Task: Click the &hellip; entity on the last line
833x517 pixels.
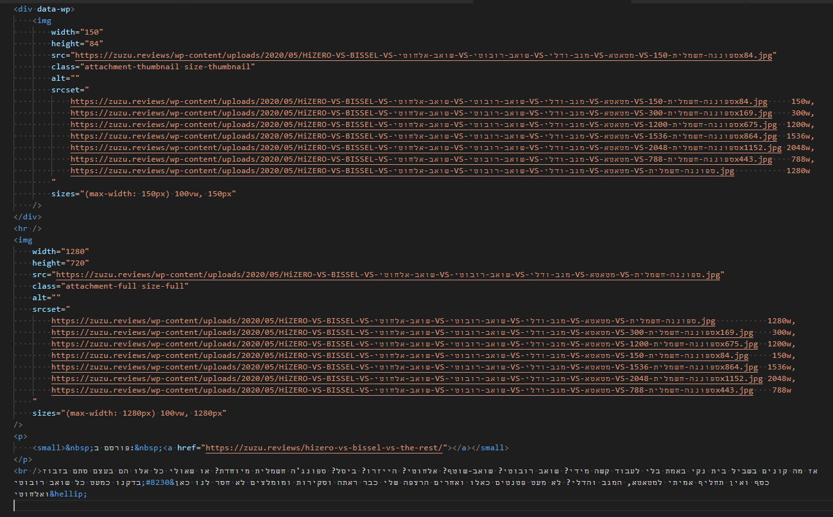Action: tap(67, 495)
